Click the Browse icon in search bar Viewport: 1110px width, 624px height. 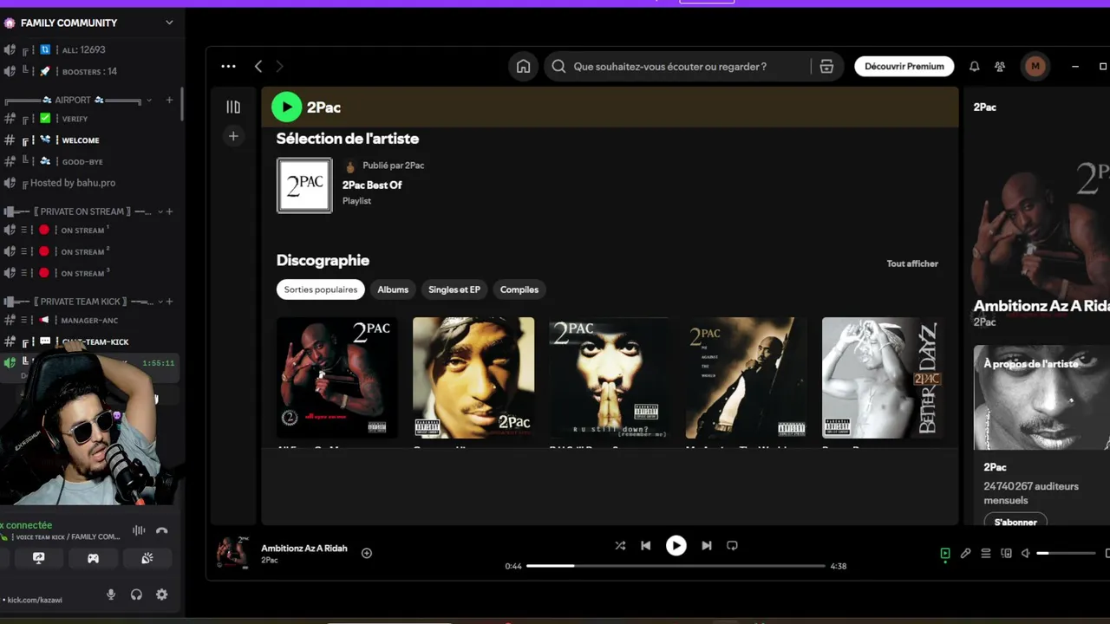point(826,67)
